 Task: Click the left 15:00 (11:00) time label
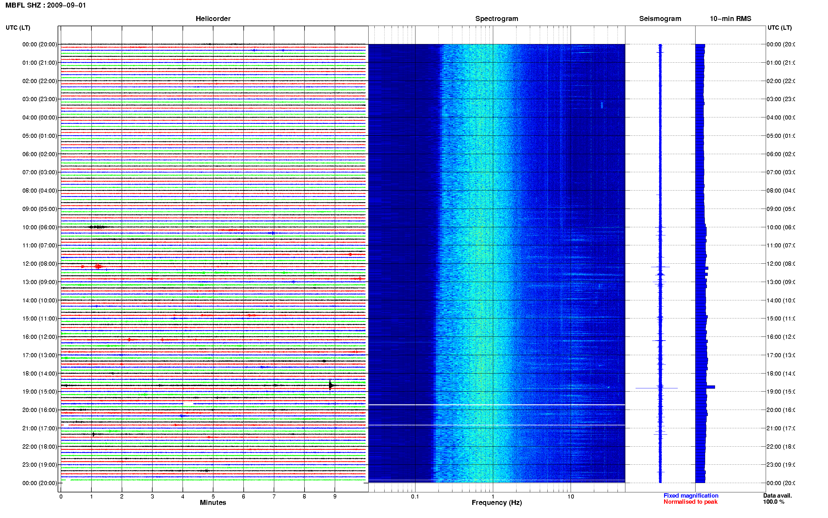40,318
